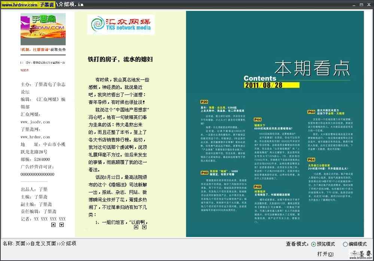Click the 出品人: 子墨 line

point(34,189)
